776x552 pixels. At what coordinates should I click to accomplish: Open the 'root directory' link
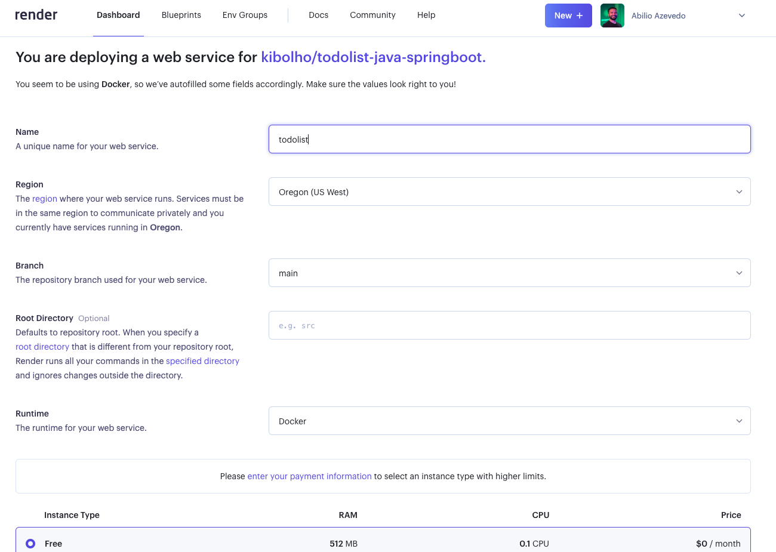pos(42,347)
